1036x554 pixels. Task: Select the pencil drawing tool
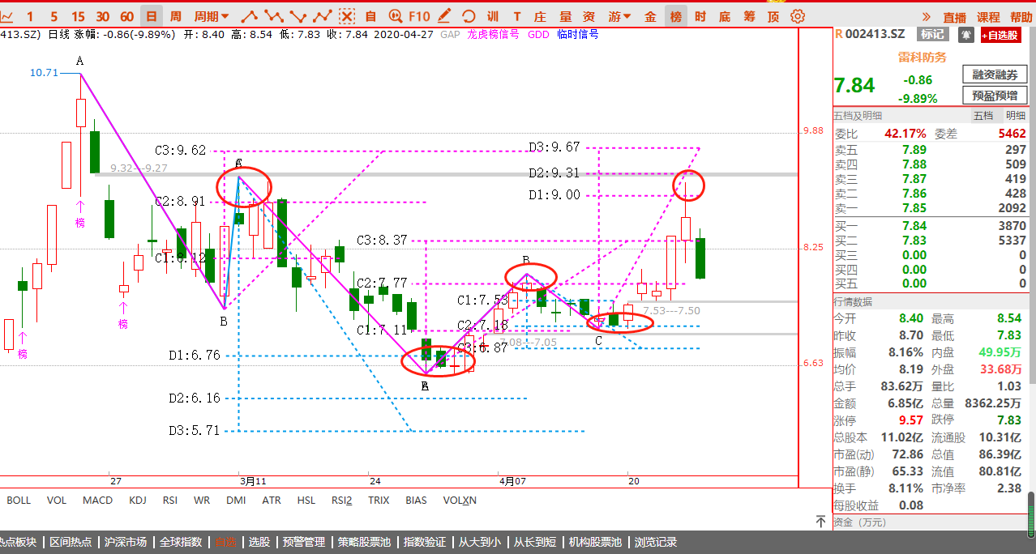pyautogui.click(x=444, y=15)
